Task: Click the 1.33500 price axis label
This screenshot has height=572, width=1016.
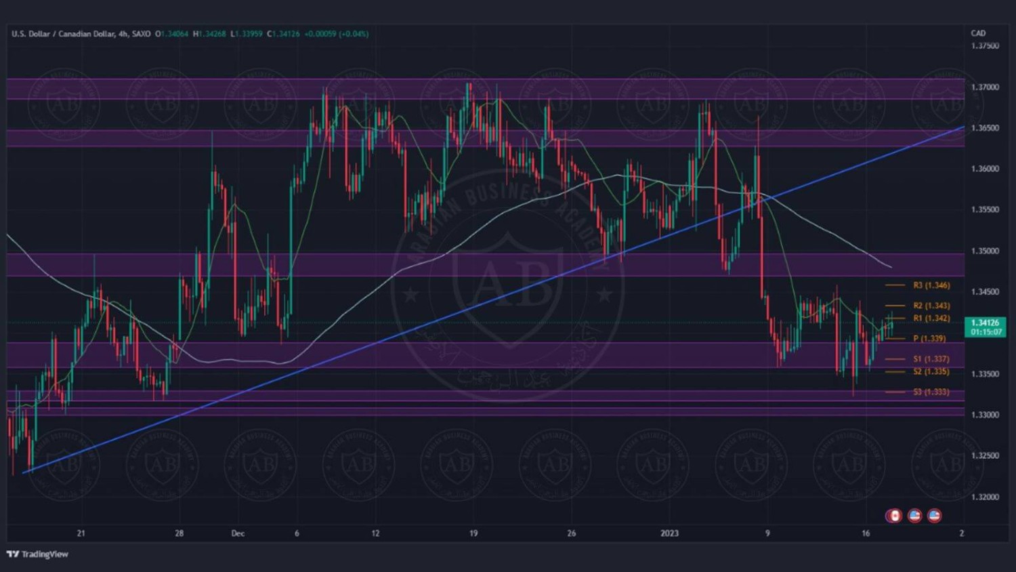Action: pyautogui.click(x=985, y=374)
